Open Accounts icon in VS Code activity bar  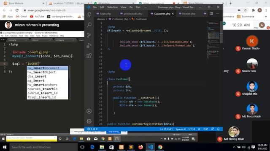[x=89, y=111]
